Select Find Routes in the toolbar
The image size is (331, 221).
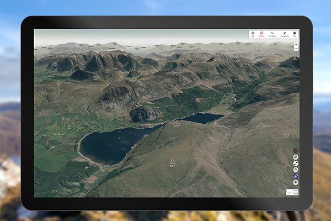[x=273, y=34]
